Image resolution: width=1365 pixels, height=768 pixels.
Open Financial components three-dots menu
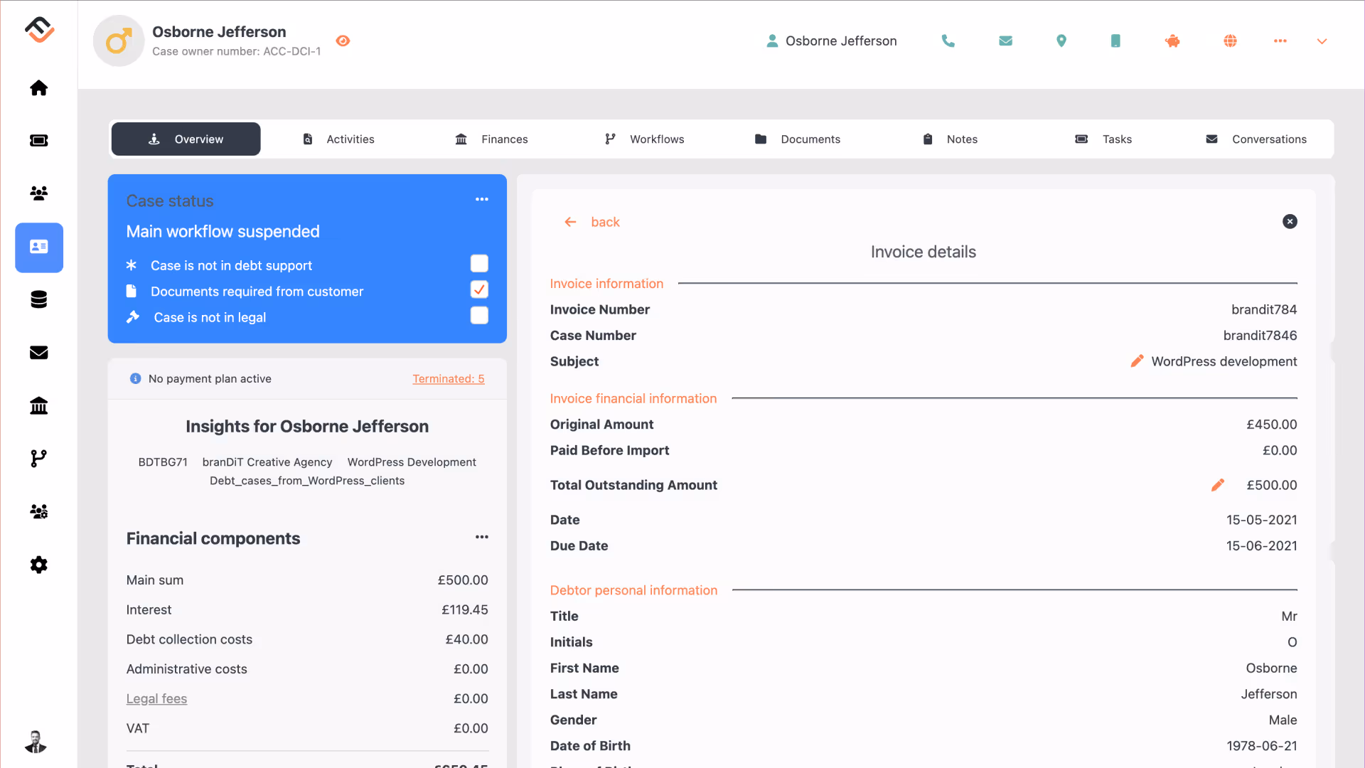click(481, 537)
